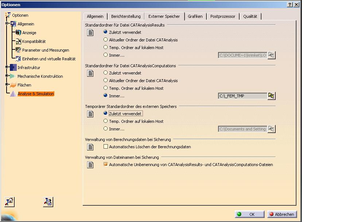Viewport: 350px width, 222px height.
Task: Select Temp. Ordner for CATAnalysisResults folder
Action: [106, 47]
